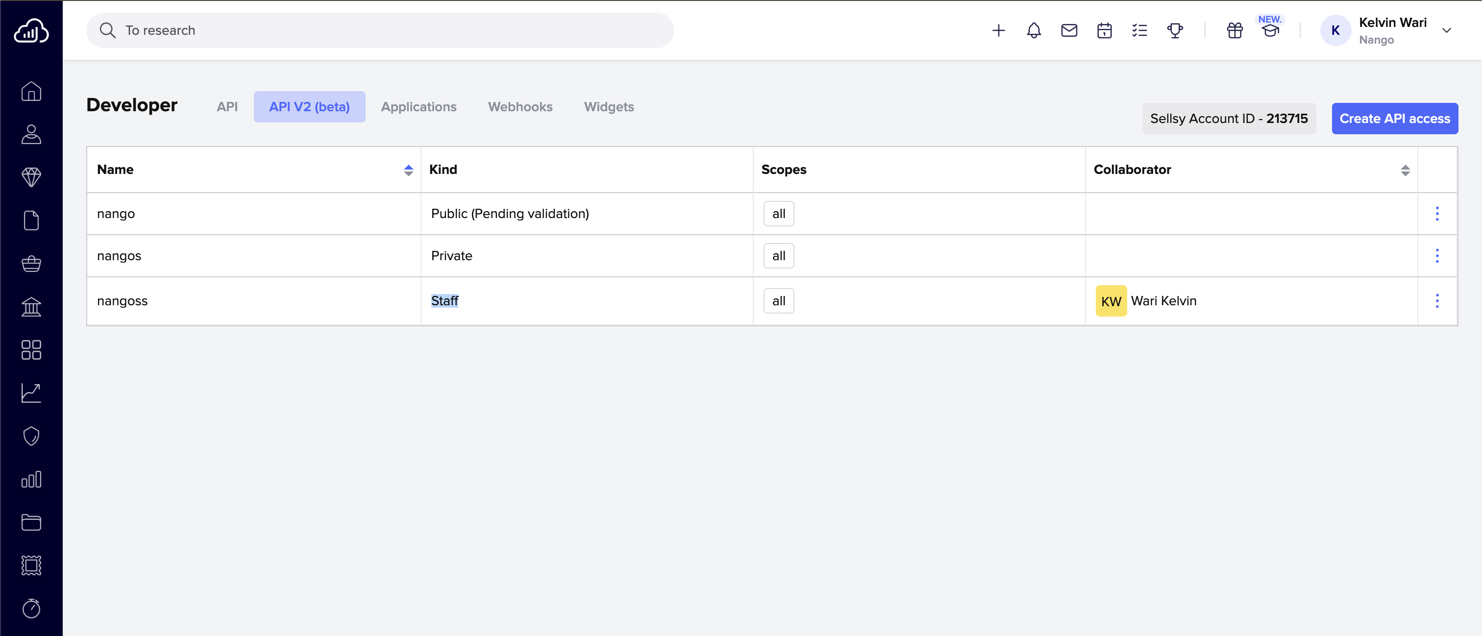Open the calendar icon in top bar
The width and height of the screenshot is (1482, 636).
pyautogui.click(x=1104, y=30)
